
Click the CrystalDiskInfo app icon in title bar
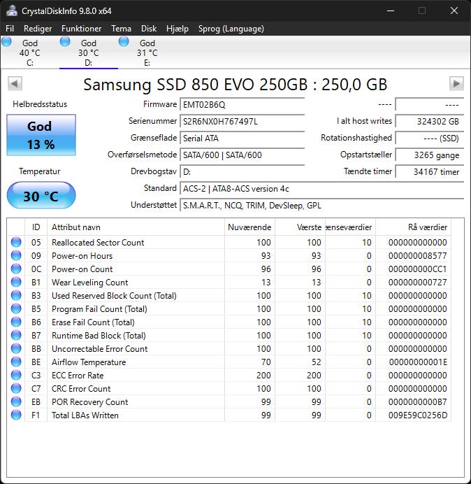pyautogui.click(x=11, y=10)
